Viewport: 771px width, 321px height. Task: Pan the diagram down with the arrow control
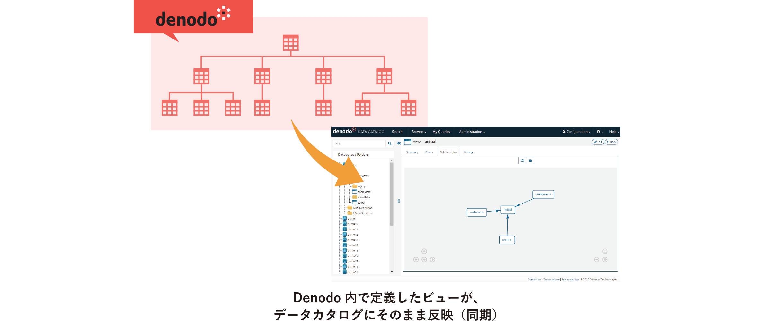pyautogui.click(x=424, y=259)
